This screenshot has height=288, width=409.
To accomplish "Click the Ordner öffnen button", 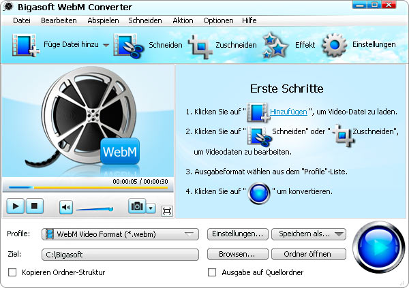I will pos(309,254).
